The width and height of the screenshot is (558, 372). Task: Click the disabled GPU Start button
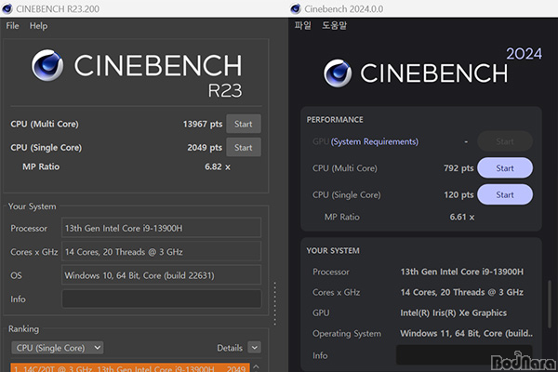(x=505, y=141)
